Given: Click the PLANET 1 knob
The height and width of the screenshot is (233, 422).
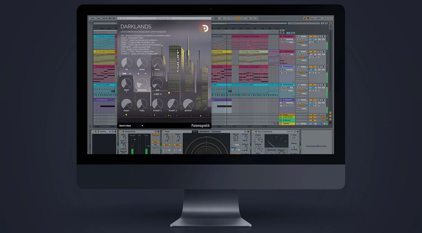Looking at the screenshot, I should (x=157, y=104).
